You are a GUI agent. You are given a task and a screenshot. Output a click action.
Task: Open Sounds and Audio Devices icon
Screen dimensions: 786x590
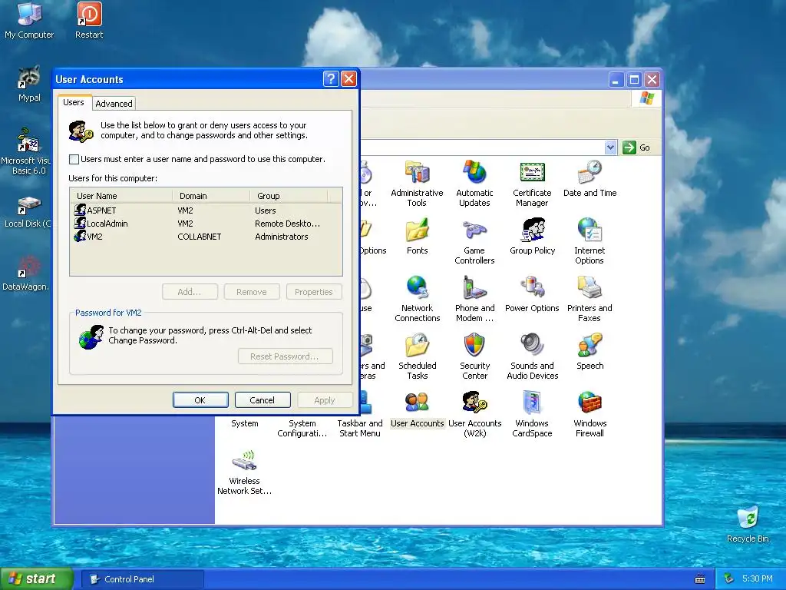532,356
